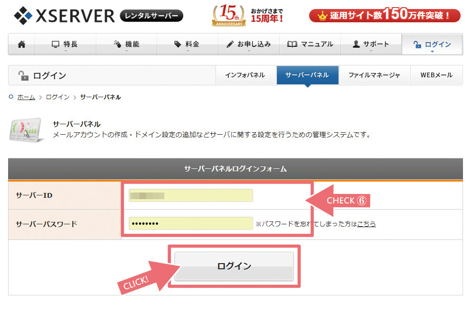Click the XSERVER logo
The image size is (472, 312).
coord(64,16)
